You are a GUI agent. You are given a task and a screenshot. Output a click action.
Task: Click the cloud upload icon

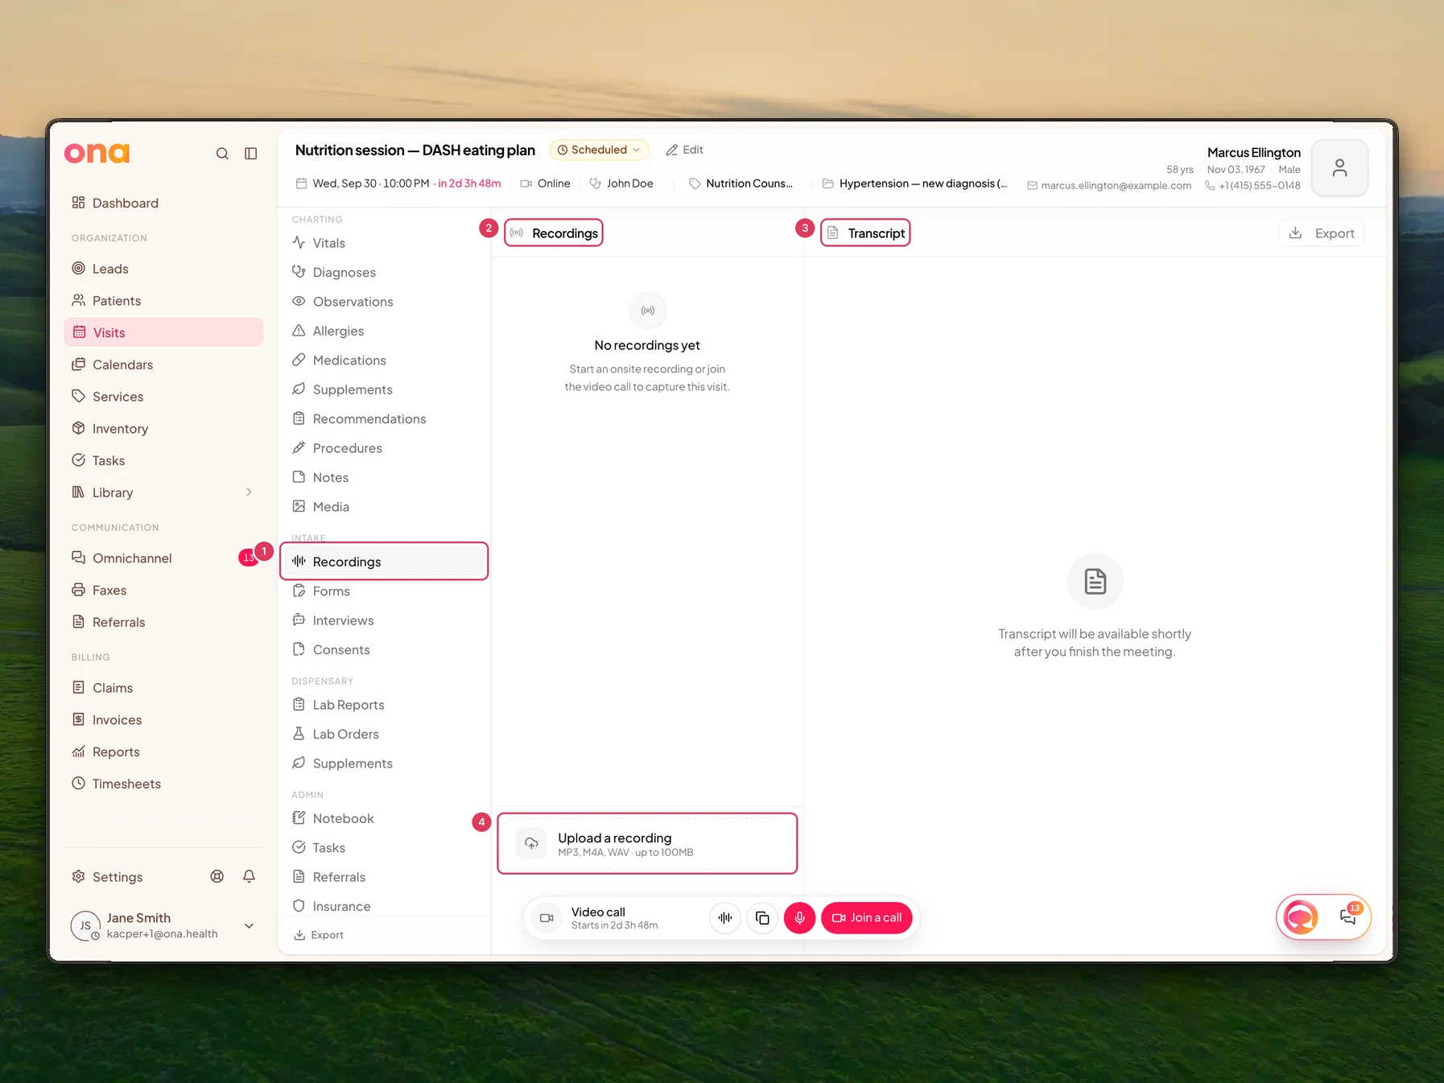click(531, 843)
